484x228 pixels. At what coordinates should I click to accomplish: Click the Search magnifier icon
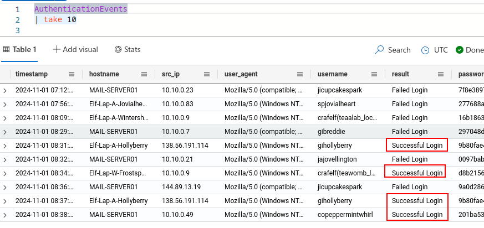coord(380,50)
